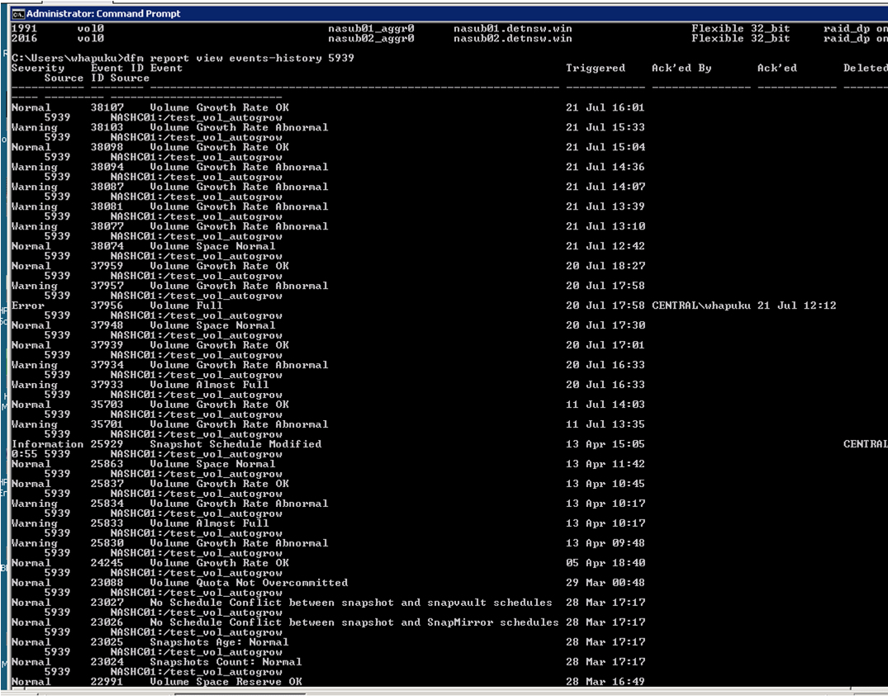
Task: Click triggered time '29 Mar 00:48'
Action: [x=605, y=583]
